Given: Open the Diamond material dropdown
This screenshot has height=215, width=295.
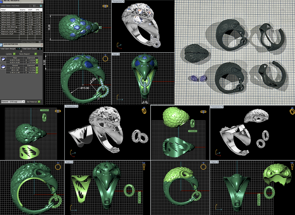Looking at the screenshot, I should coord(23,102).
